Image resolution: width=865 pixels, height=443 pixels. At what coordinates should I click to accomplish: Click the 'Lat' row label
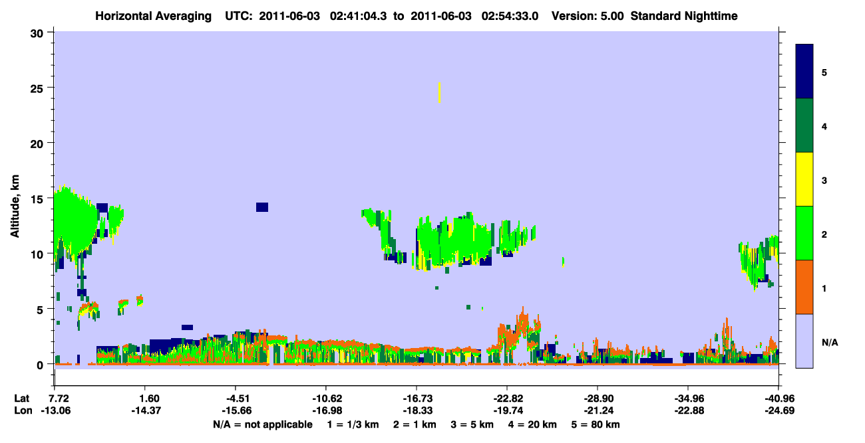coord(21,399)
